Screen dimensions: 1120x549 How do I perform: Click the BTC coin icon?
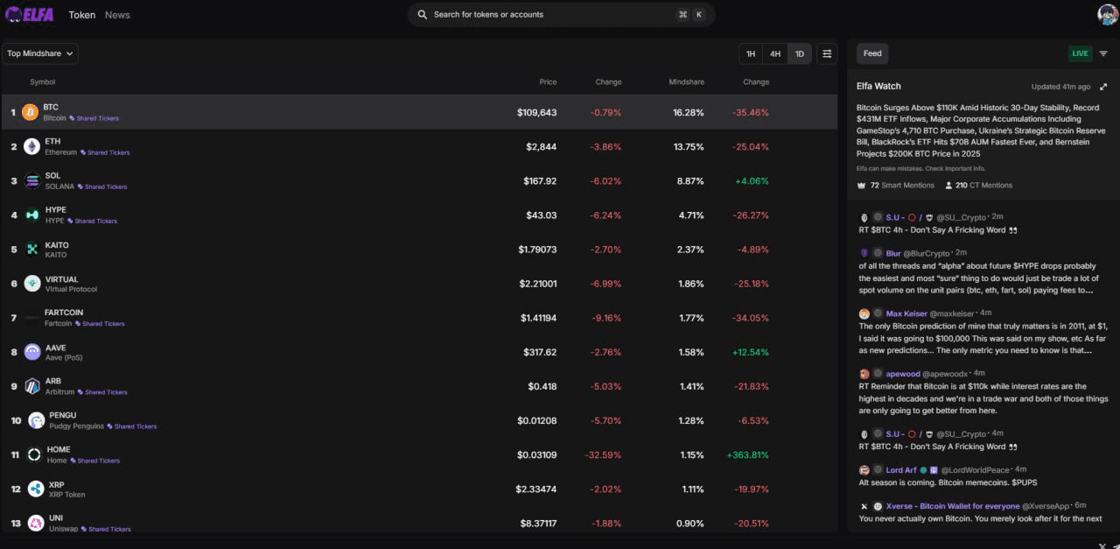tap(31, 112)
